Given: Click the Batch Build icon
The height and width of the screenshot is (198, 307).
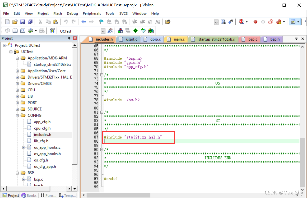Looking at the screenshot, I should click(x=31, y=31).
